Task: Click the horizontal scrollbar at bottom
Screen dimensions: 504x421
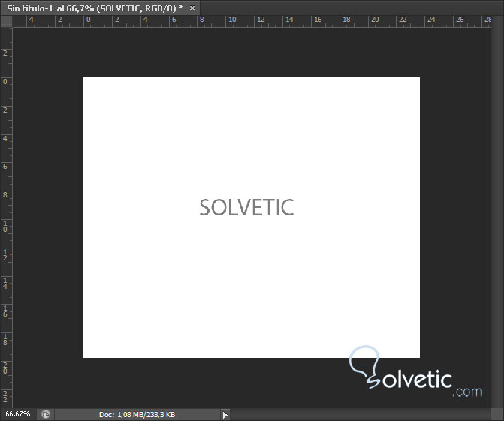Action: (x=361, y=414)
